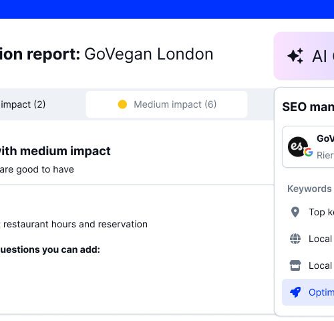334x321 pixels.
Task: Select the GoVegan business card
Action: (x=308, y=146)
